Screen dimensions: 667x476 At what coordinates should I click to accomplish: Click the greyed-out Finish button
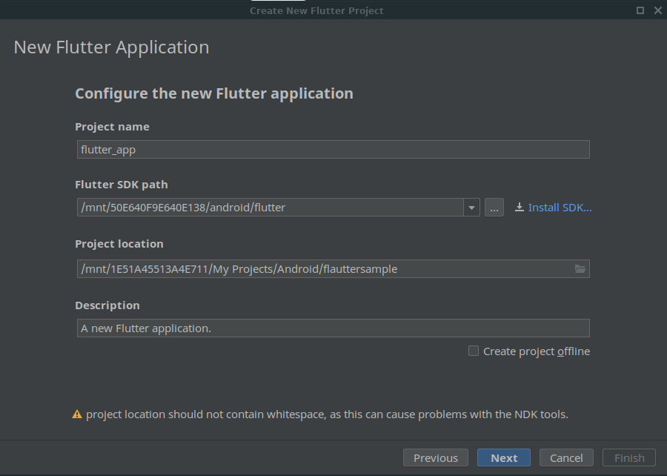coord(629,458)
